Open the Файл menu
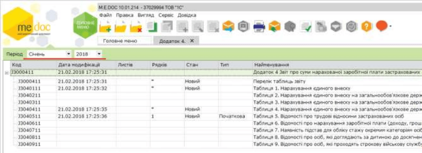422x153 pixels. point(106,15)
